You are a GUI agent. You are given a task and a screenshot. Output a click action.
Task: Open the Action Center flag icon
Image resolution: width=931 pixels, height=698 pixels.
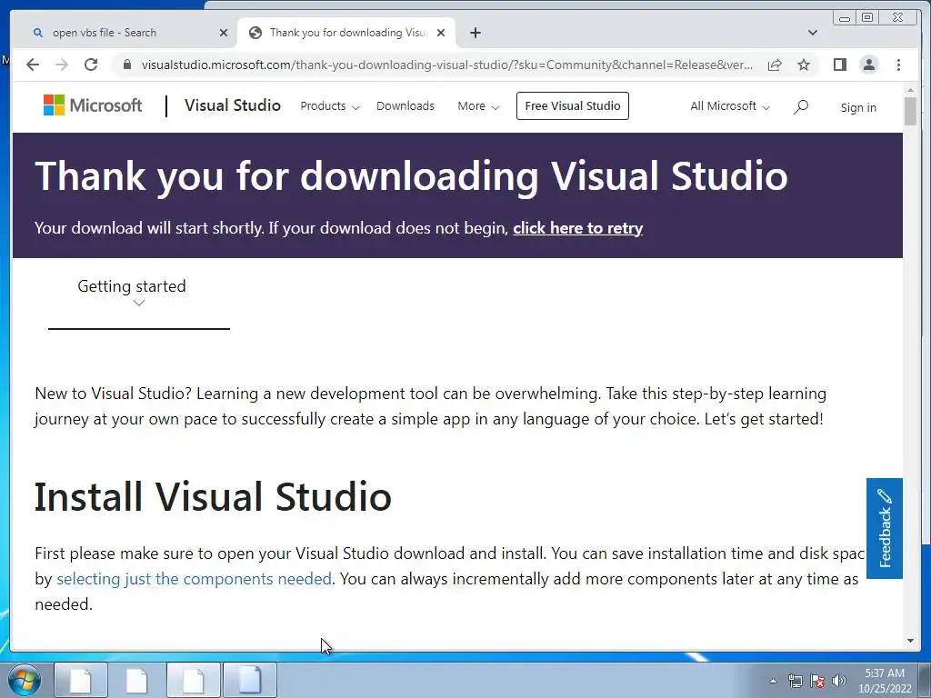click(x=817, y=682)
